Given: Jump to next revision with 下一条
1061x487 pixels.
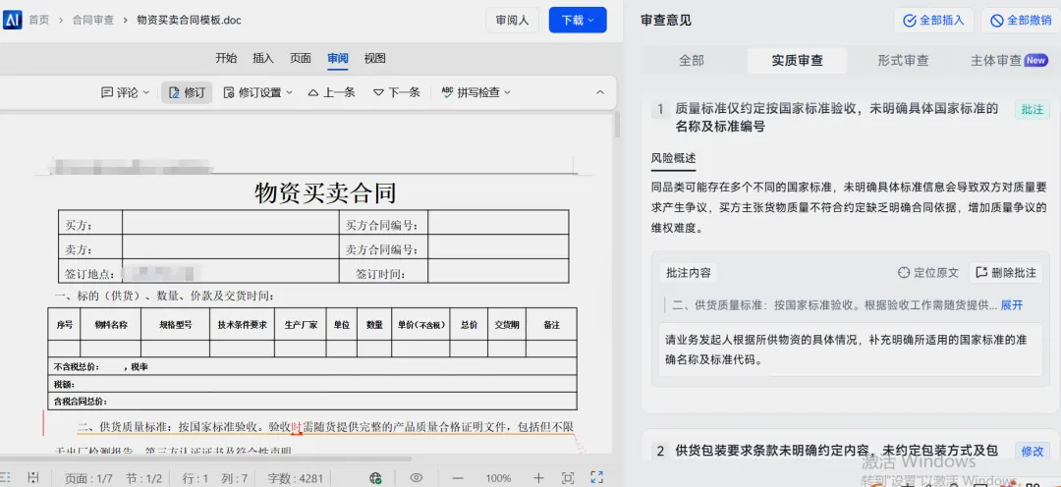Looking at the screenshot, I should pyautogui.click(x=397, y=92).
